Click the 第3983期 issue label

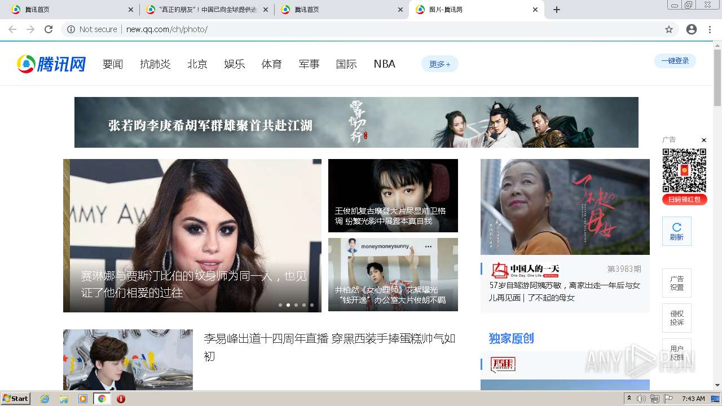(624, 269)
